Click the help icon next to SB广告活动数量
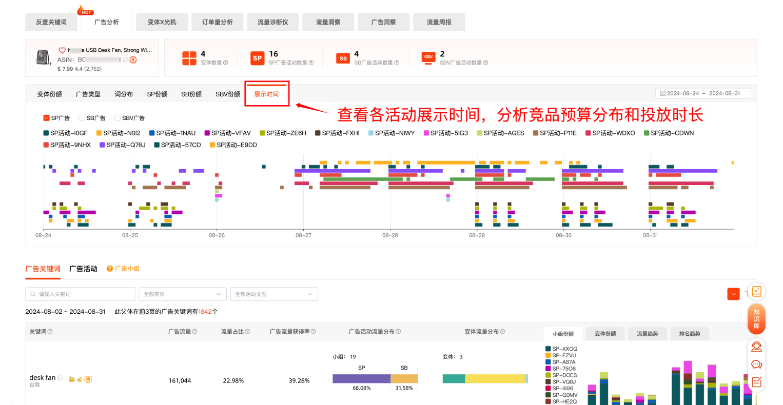This screenshot has height=405, width=783. 397,63
